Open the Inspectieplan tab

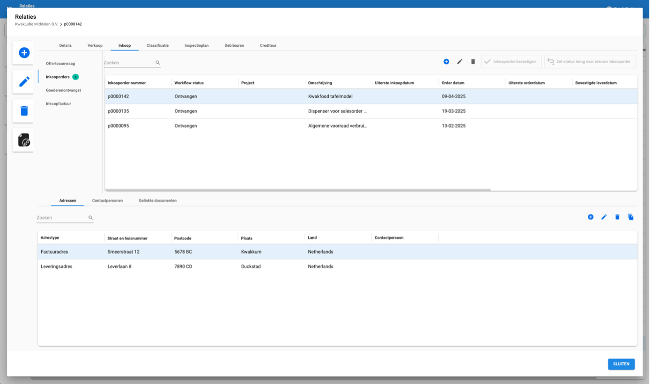coord(197,45)
